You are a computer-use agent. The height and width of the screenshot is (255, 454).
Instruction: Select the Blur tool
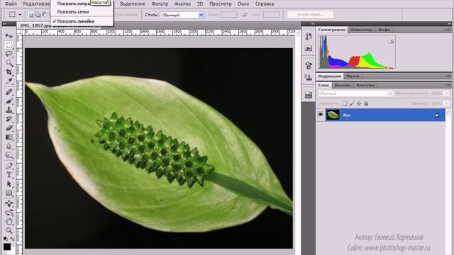pos(9,146)
